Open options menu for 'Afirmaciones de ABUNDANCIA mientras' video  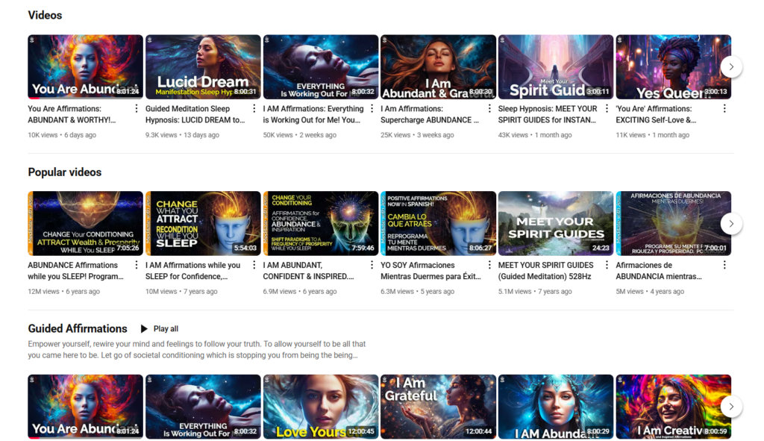pyautogui.click(x=724, y=265)
